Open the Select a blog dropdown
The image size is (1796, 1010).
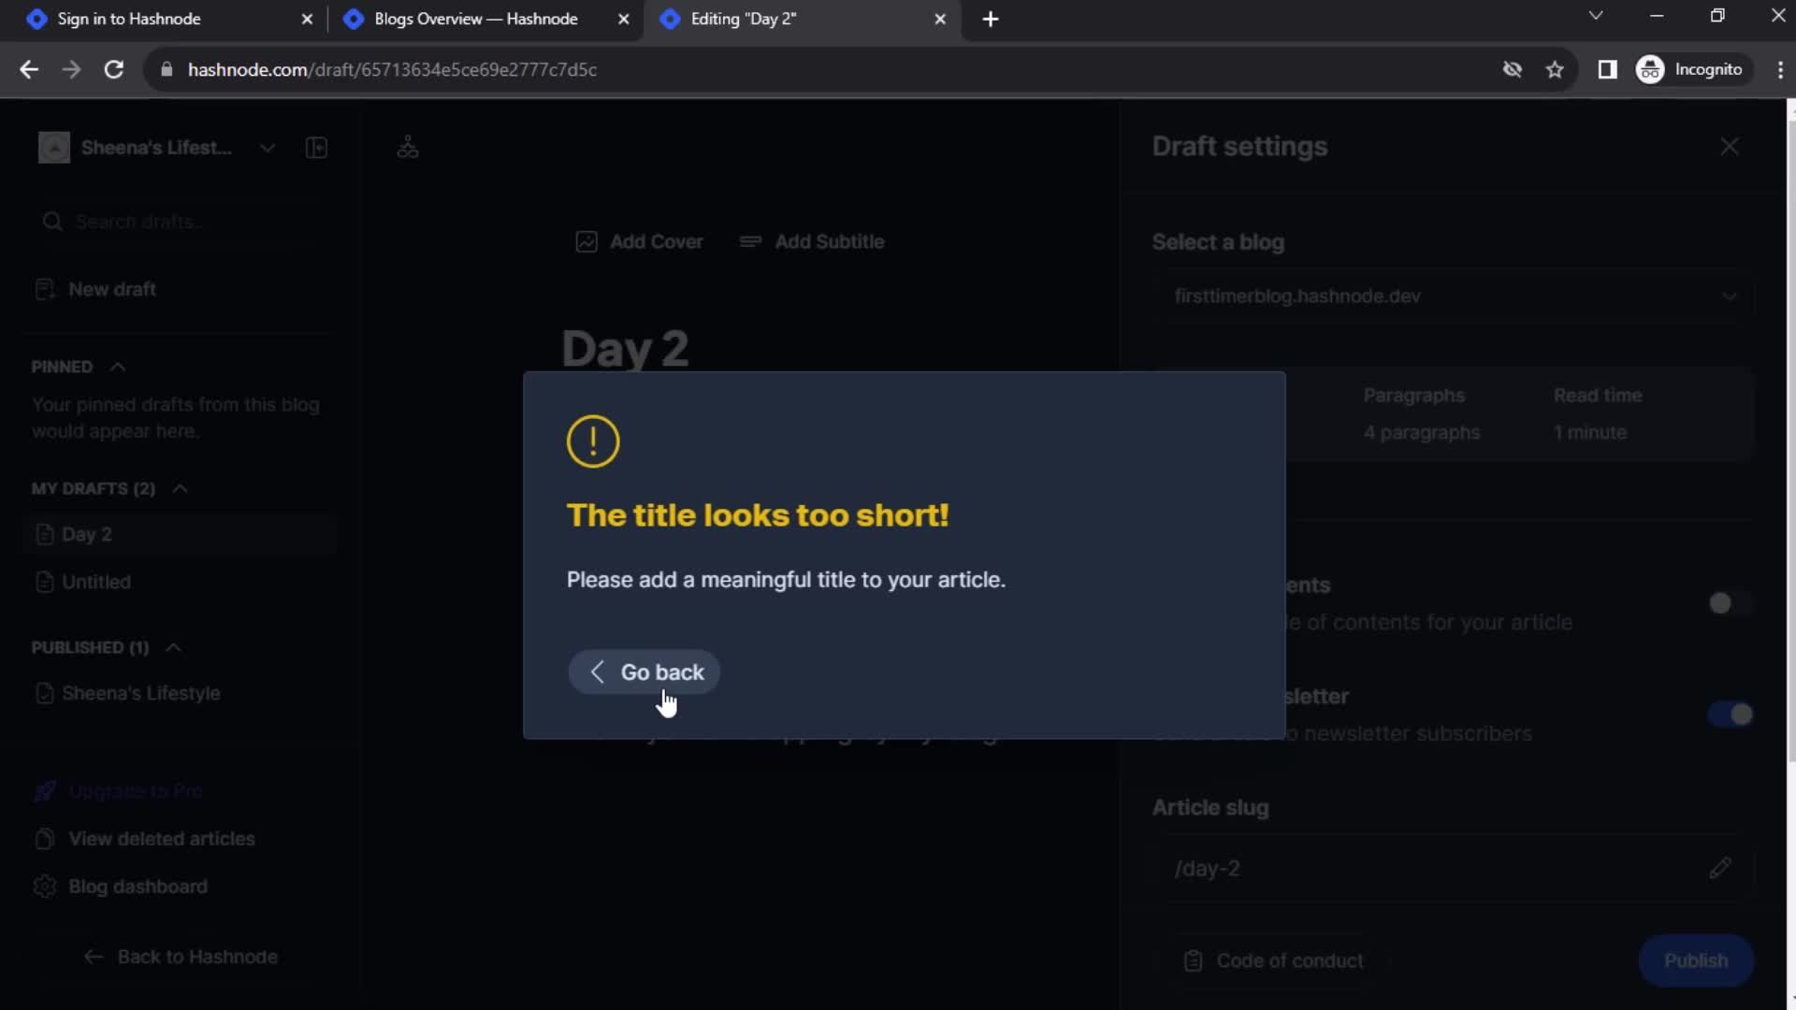pyautogui.click(x=1451, y=296)
